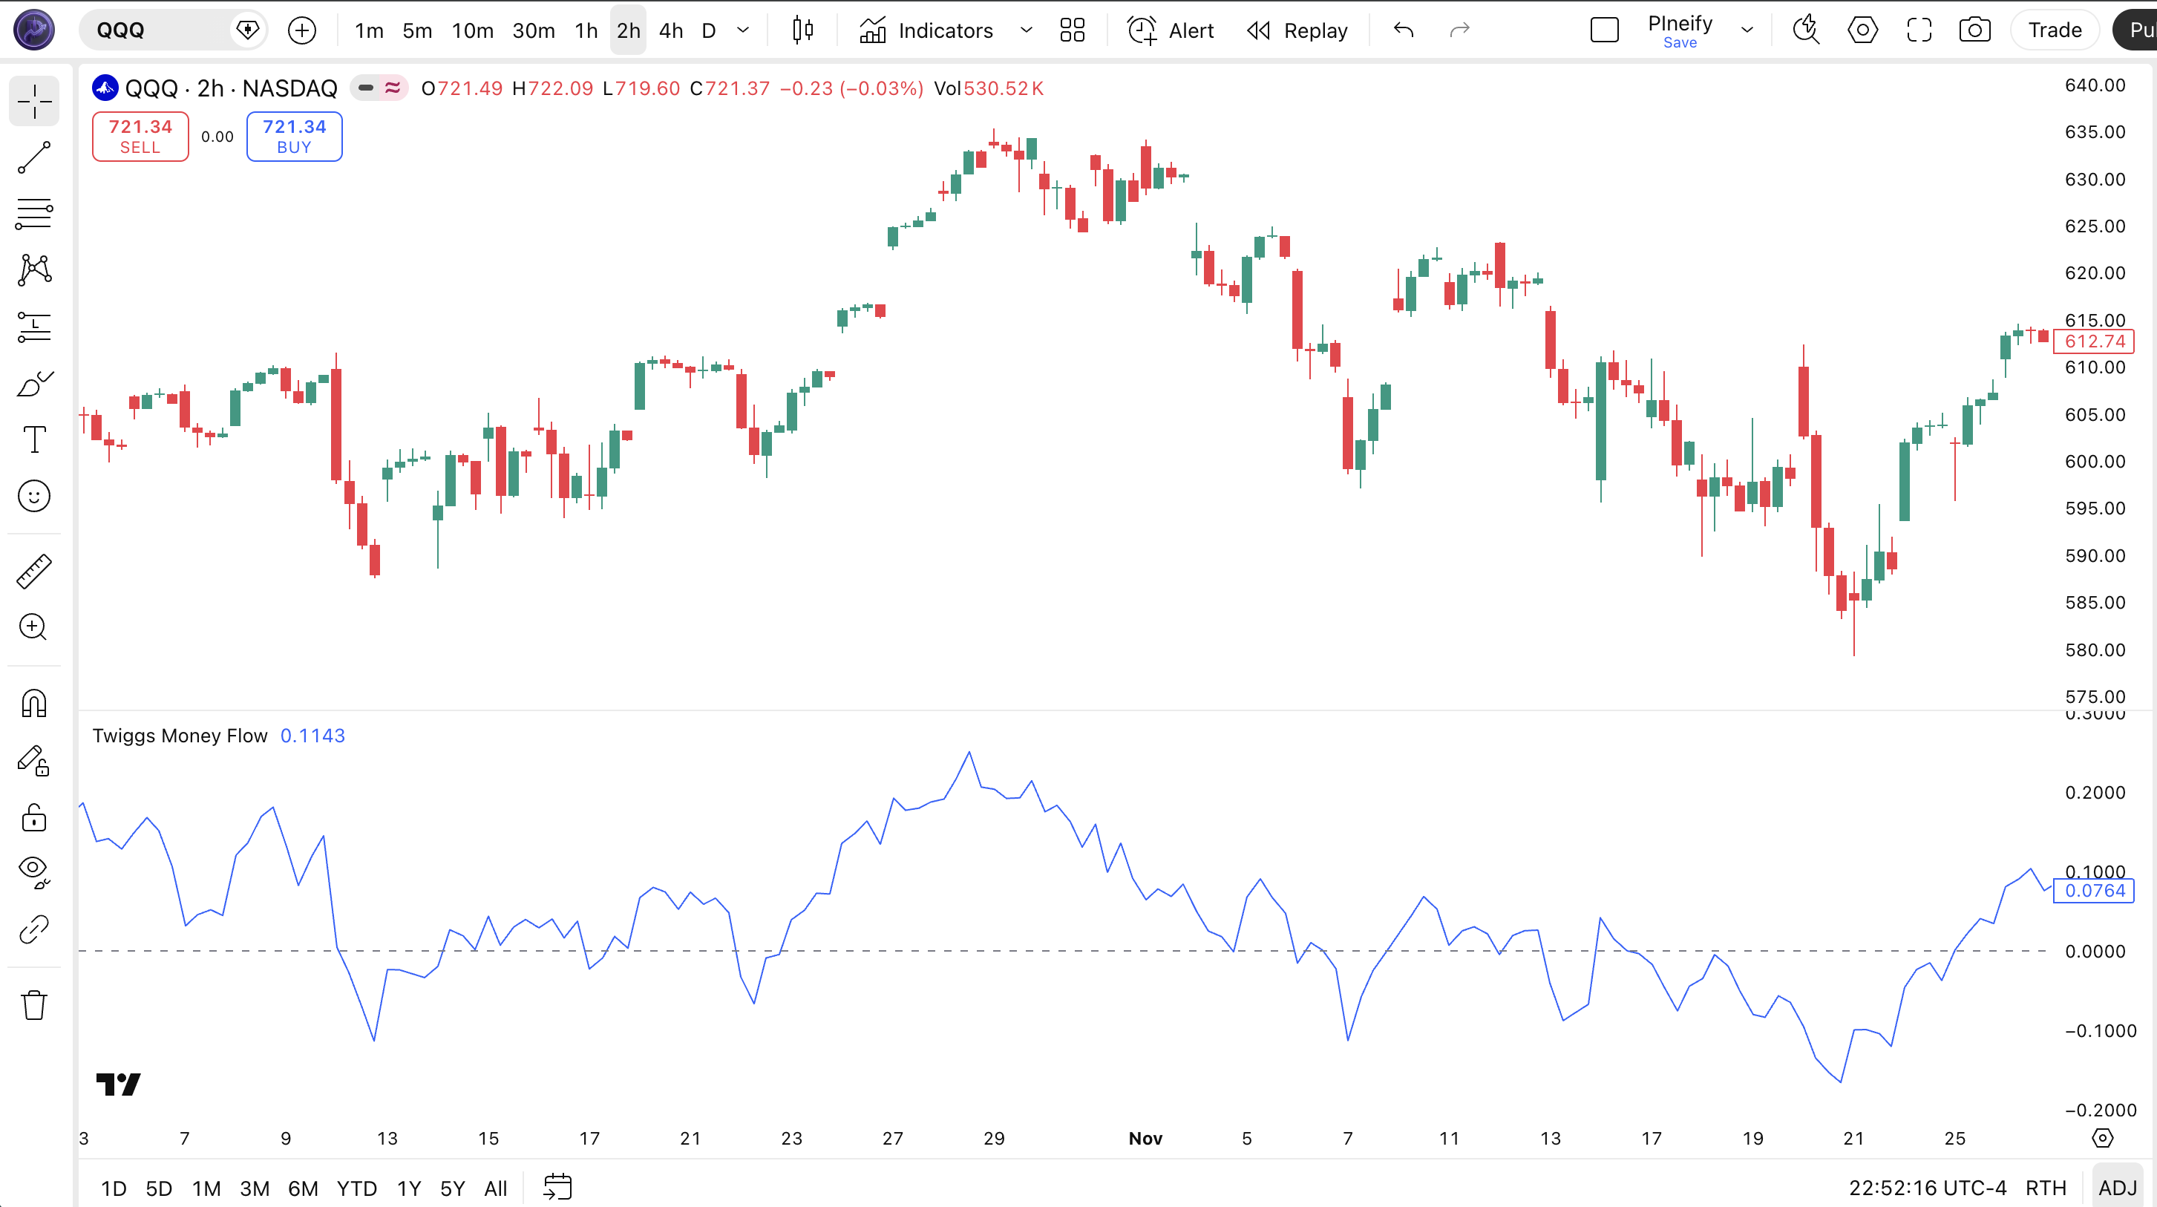Set date range to 1M
This screenshot has width=2157, height=1207.
pyautogui.click(x=206, y=1188)
